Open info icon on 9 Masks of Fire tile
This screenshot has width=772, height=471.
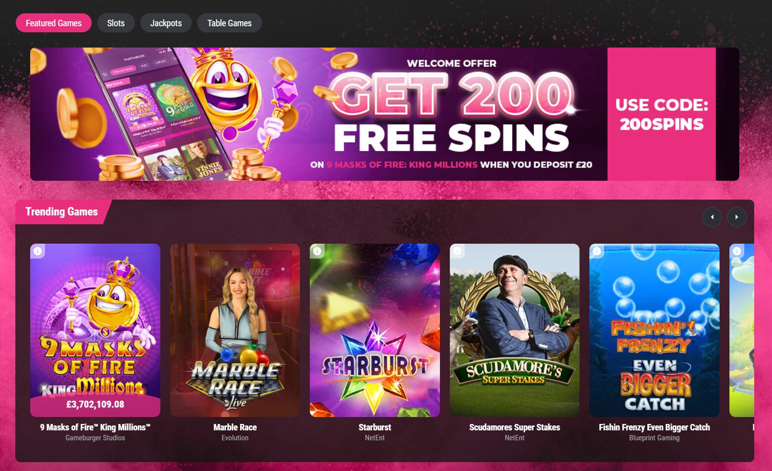click(38, 251)
